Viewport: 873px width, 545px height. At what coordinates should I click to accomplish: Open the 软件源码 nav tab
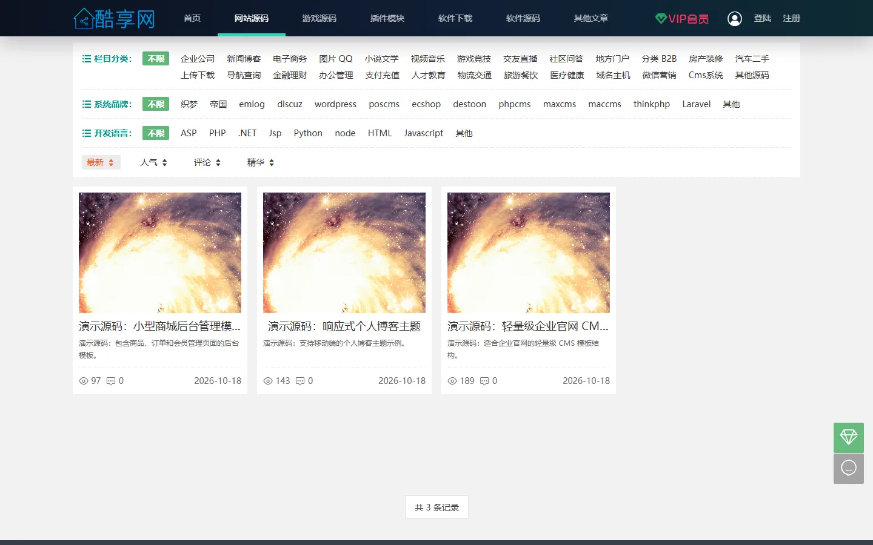tap(523, 18)
